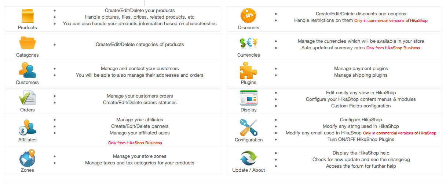Click the Products text label
This screenshot has width=446, height=190.
click(x=28, y=28)
